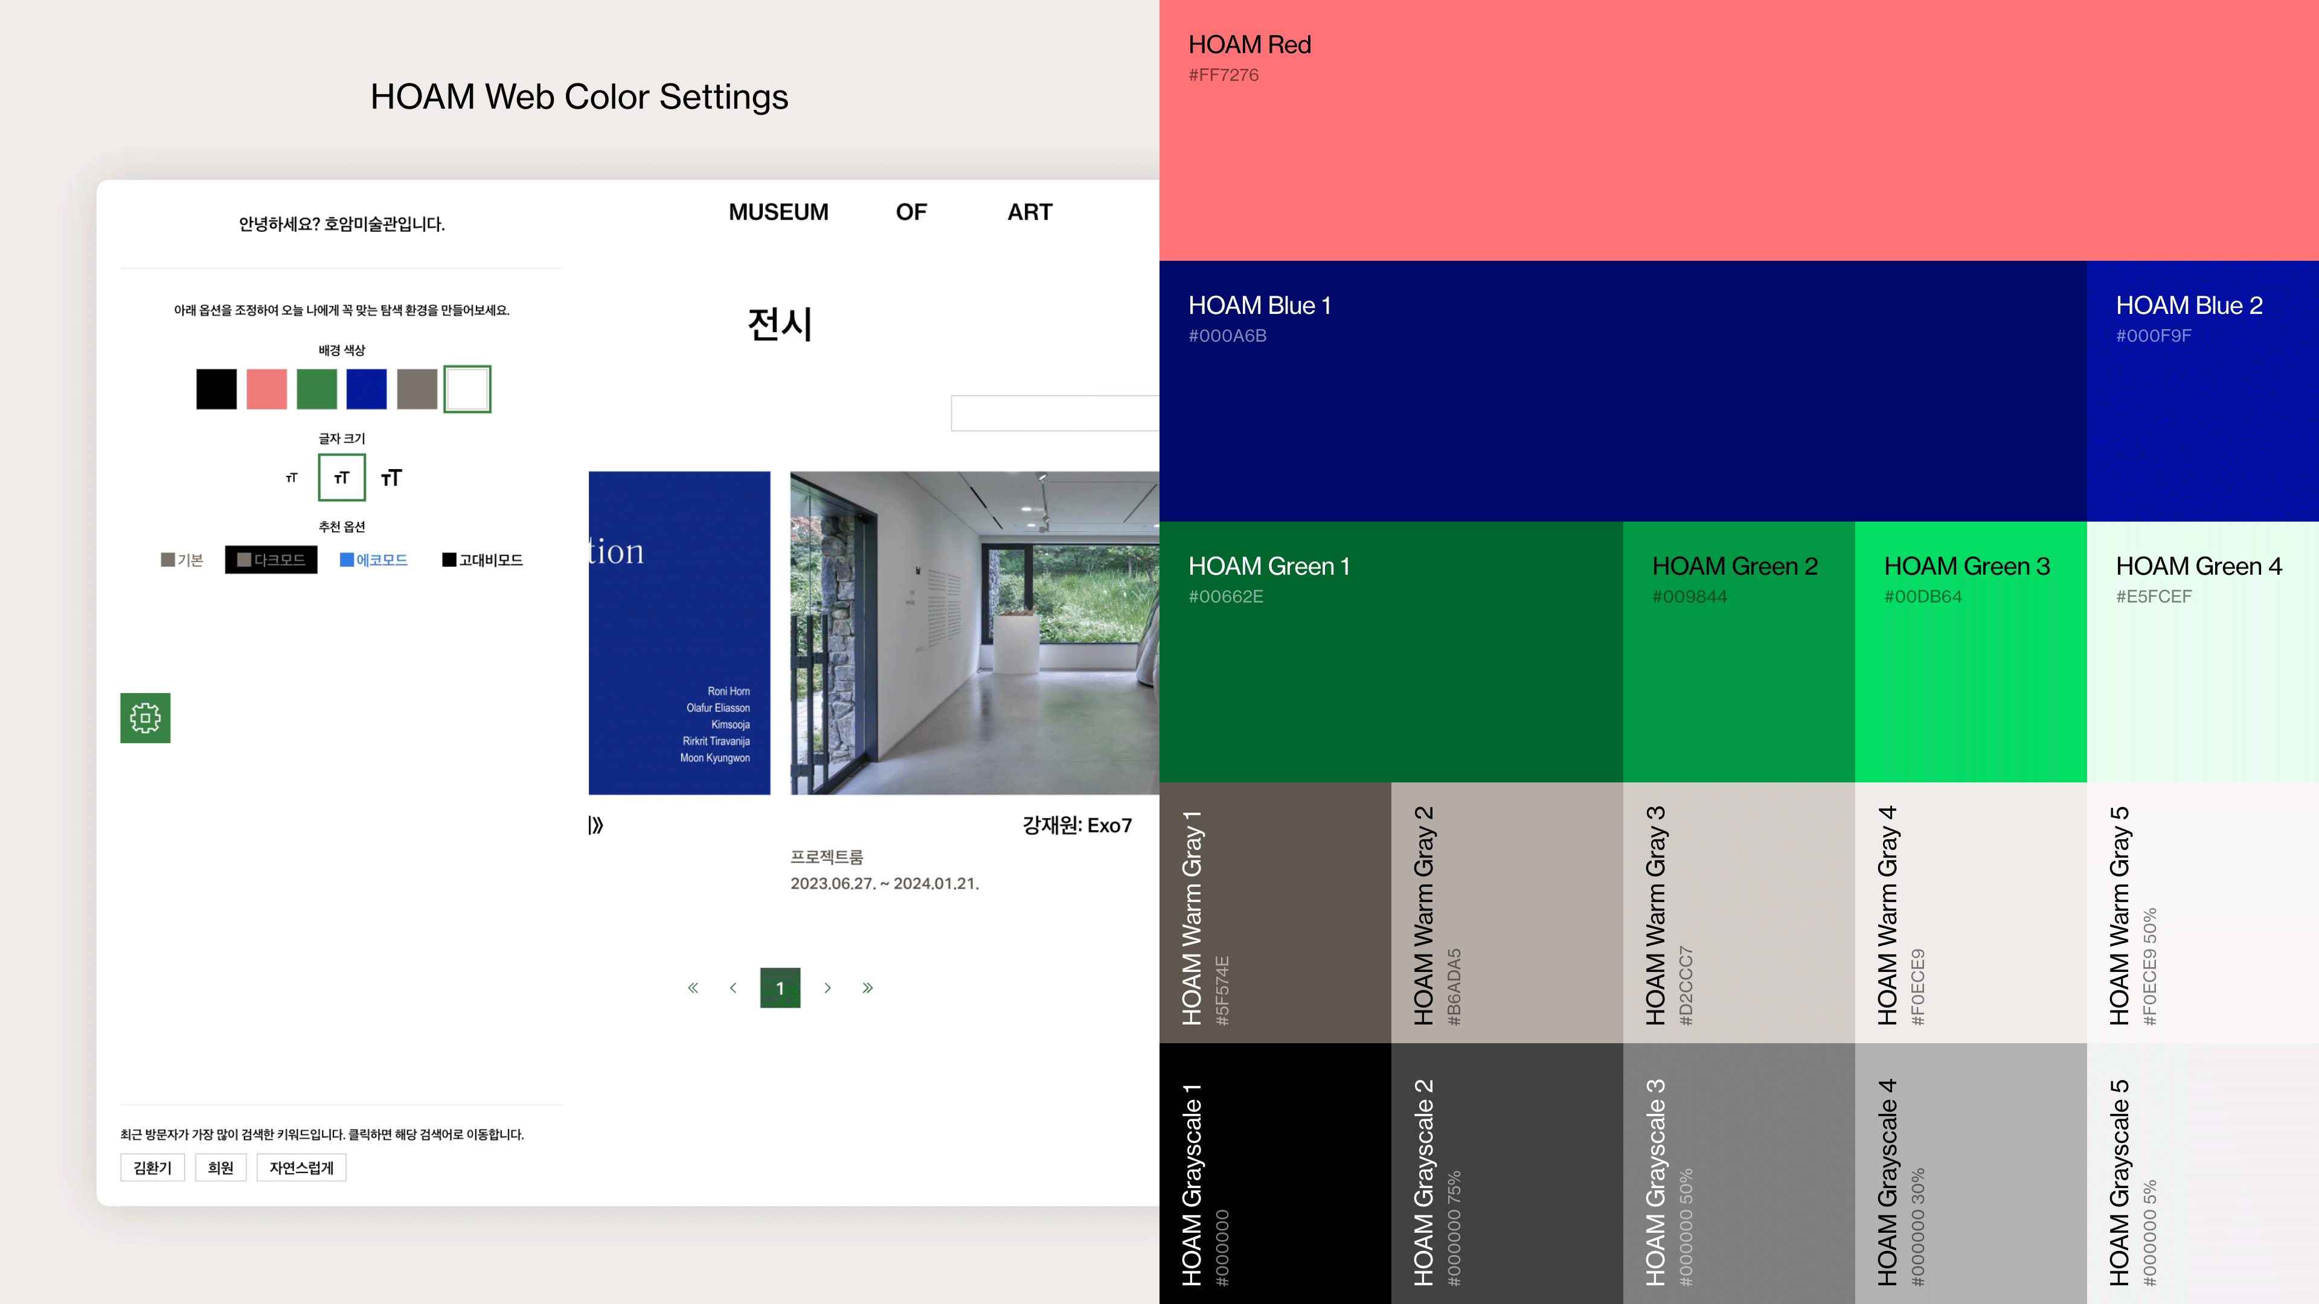
Task: Go to next page single-right arrow
Action: pyautogui.click(x=827, y=987)
